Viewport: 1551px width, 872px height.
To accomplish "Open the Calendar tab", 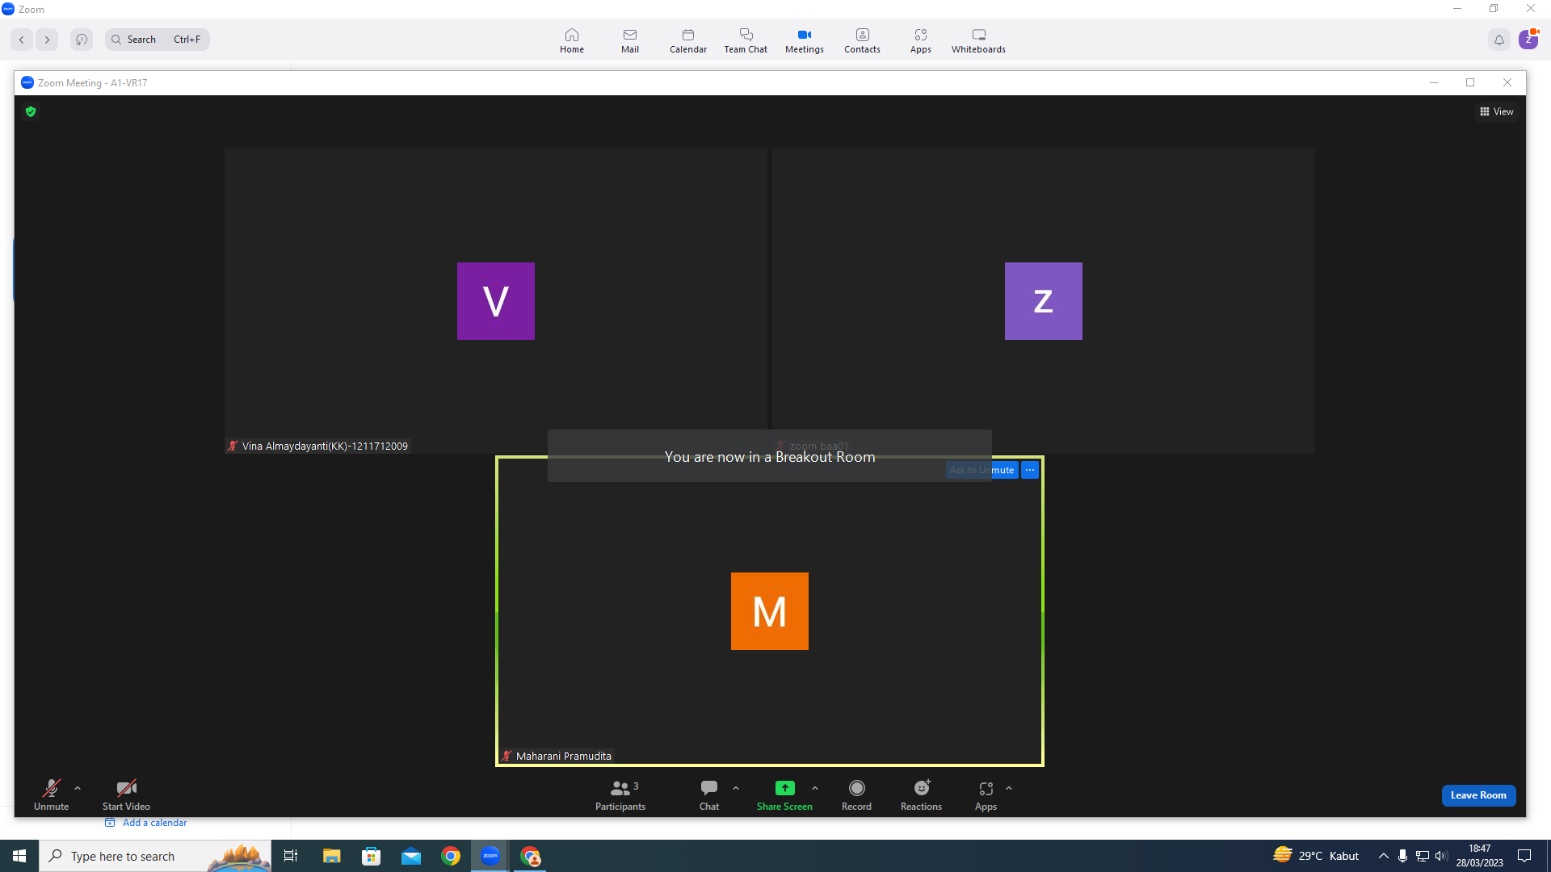I will pyautogui.click(x=688, y=40).
